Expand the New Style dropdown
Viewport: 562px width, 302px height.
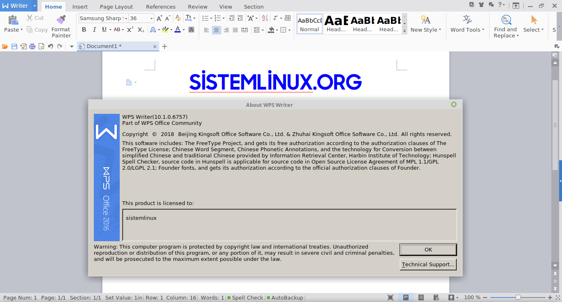440,30
